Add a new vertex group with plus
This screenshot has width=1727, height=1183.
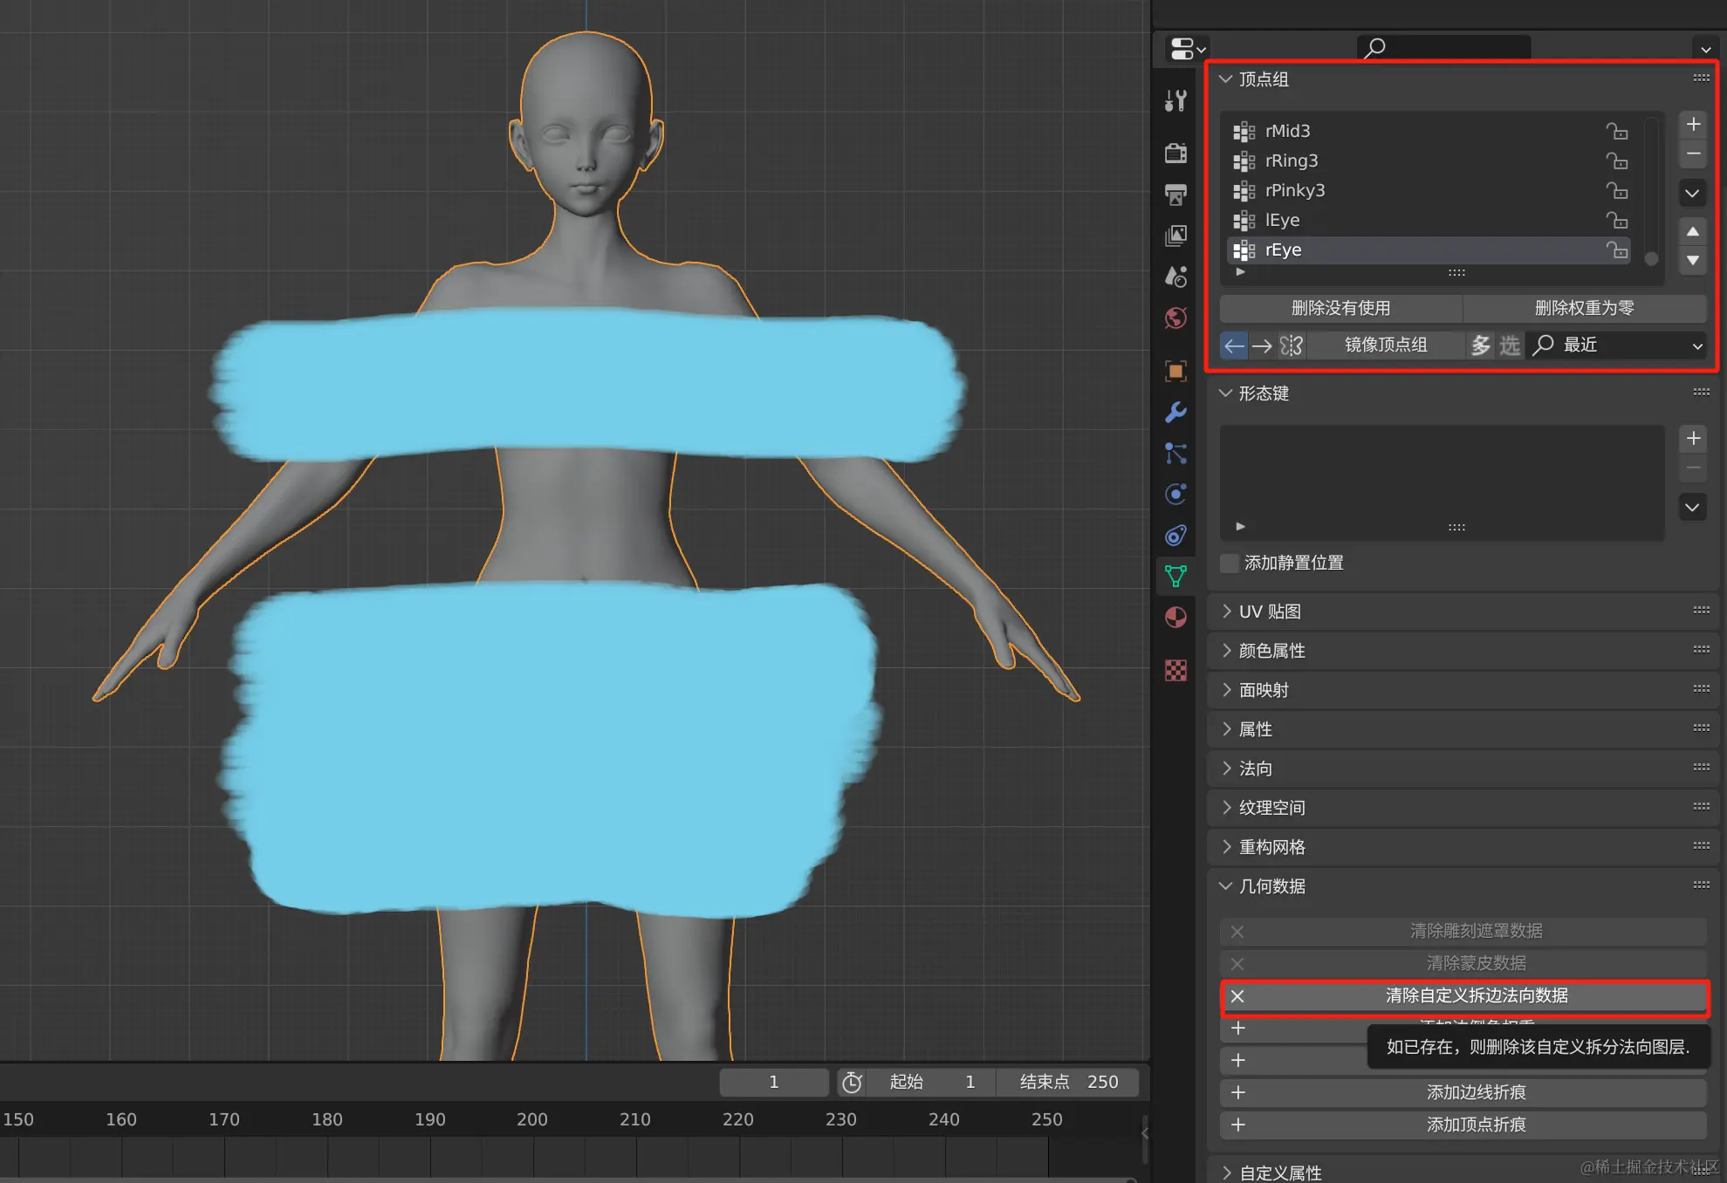(1693, 124)
